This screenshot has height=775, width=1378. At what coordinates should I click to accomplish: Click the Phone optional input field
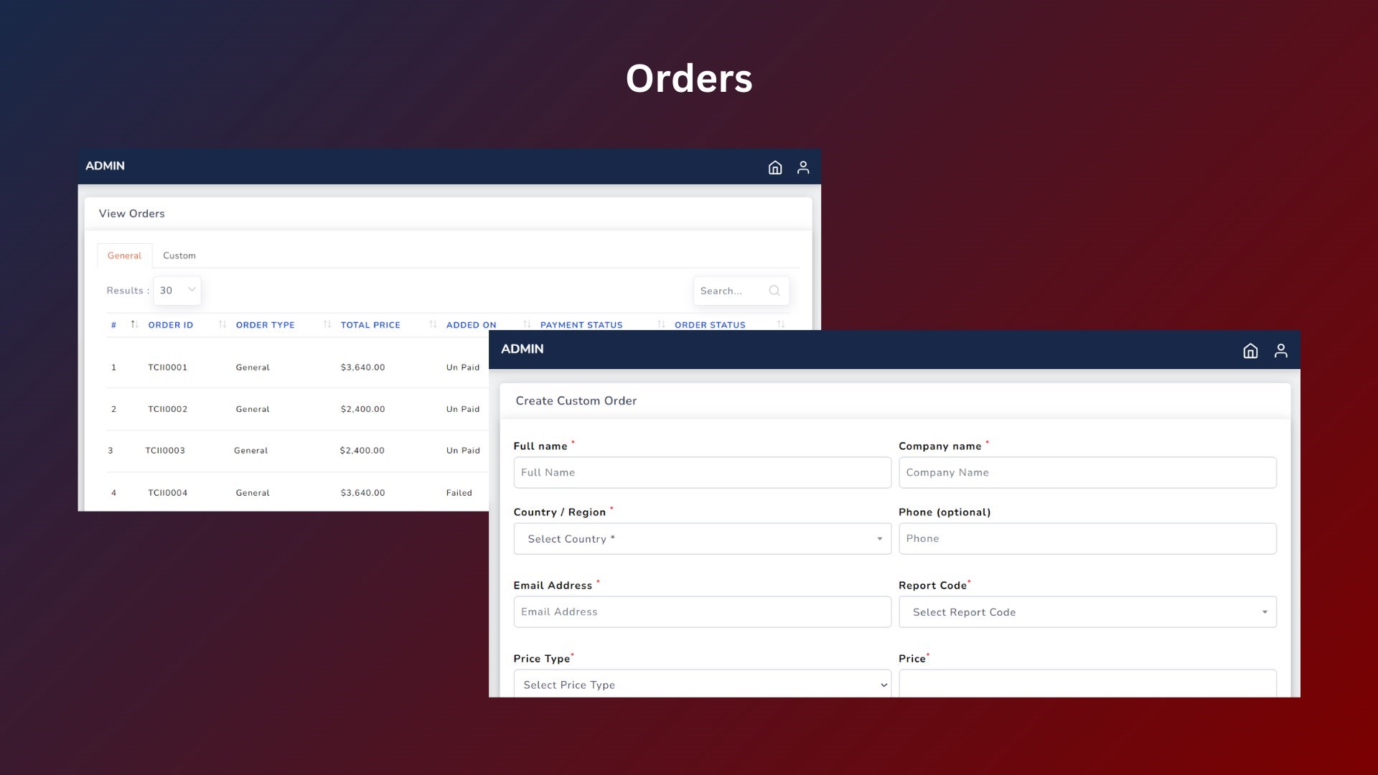[1087, 538]
